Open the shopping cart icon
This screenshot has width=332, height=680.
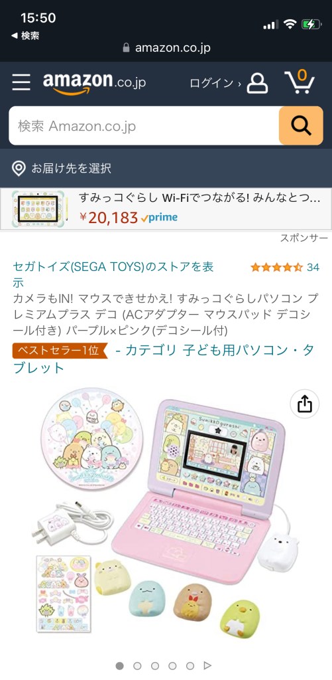tap(300, 82)
